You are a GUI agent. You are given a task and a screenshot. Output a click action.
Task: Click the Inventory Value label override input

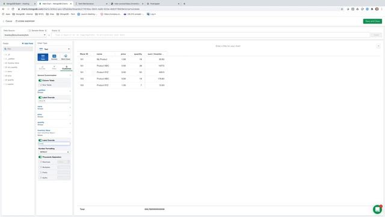[54, 143]
